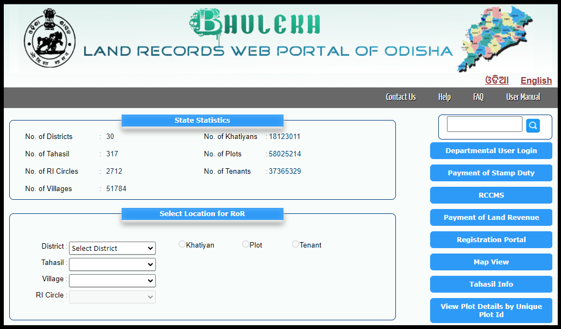Click the Odisha government emblem logo
The height and width of the screenshot is (329, 561).
pyautogui.click(x=50, y=38)
